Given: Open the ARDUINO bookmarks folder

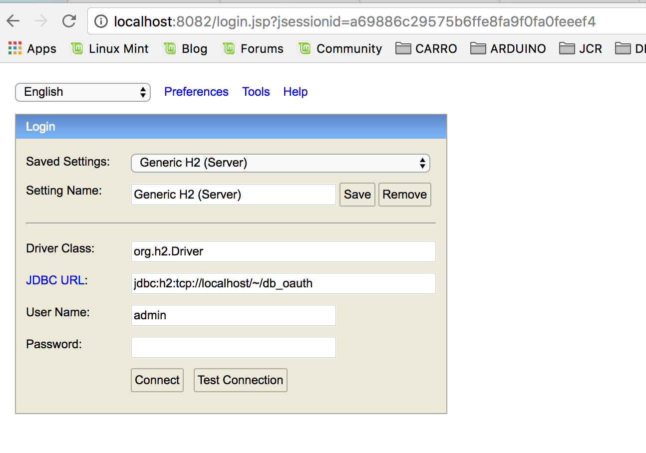Looking at the screenshot, I should 508,48.
